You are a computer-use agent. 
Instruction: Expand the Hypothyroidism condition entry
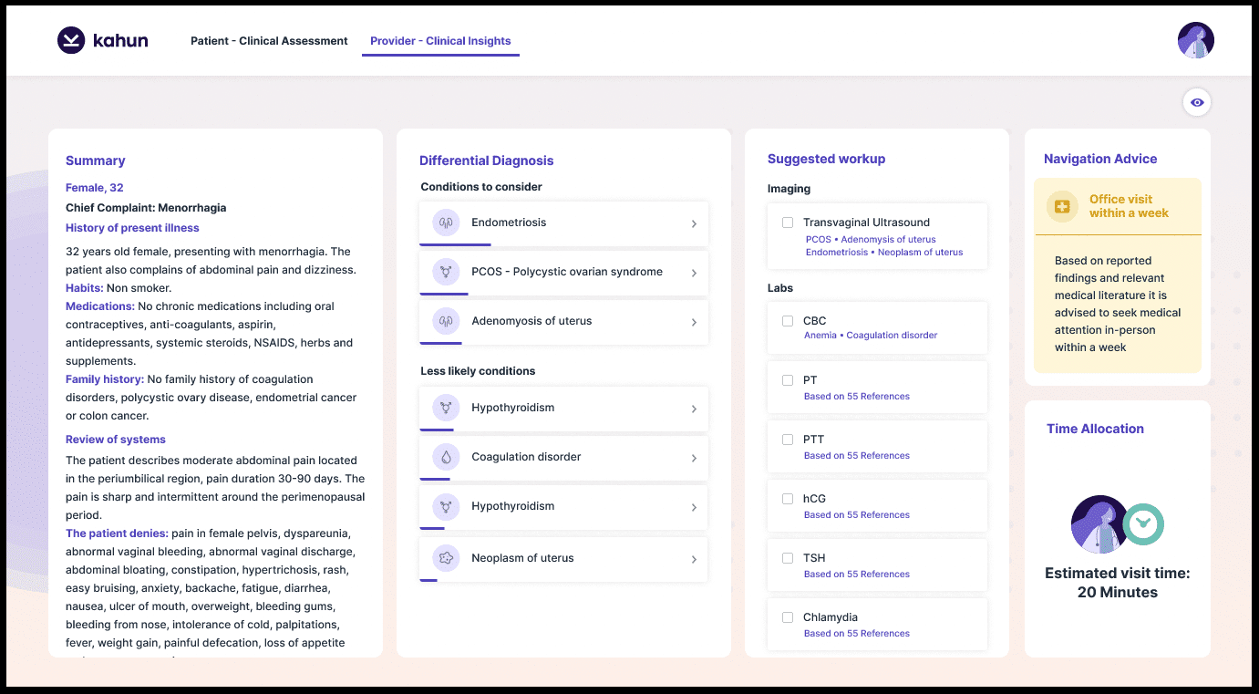696,408
